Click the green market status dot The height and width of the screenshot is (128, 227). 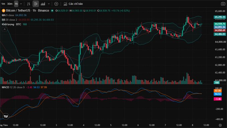(x=52, y=11)
